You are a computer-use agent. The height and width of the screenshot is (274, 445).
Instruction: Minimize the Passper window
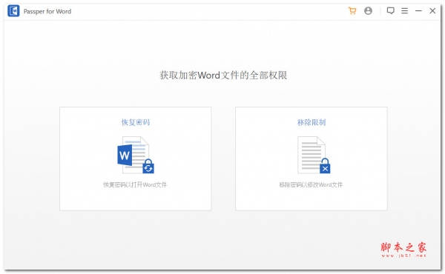[418, 11]
